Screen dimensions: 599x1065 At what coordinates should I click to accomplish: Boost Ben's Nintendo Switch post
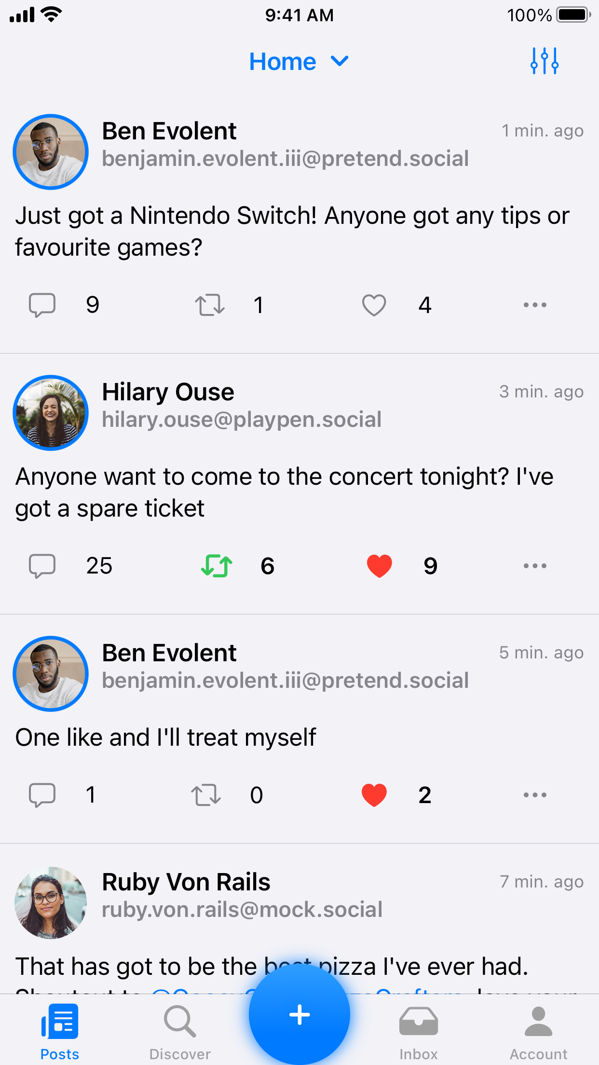point(210,305)
